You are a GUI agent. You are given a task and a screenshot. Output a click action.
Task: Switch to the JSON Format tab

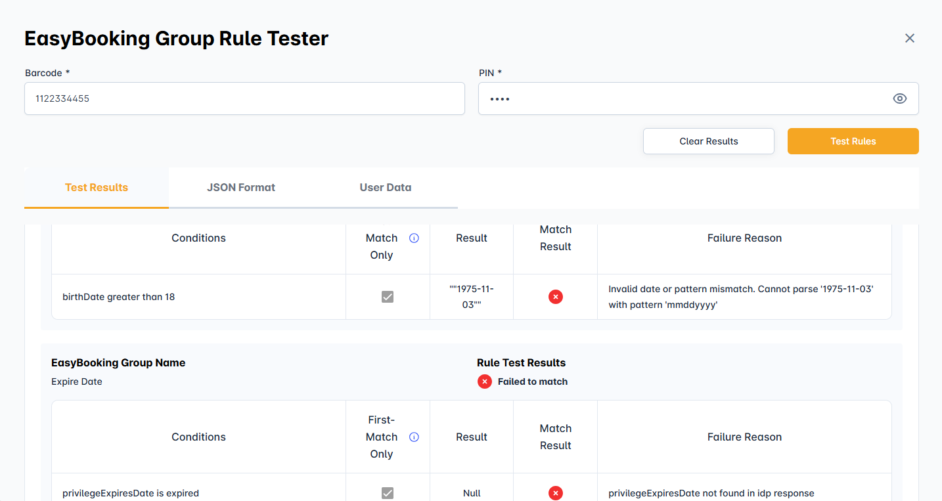(x=241, y=187)
